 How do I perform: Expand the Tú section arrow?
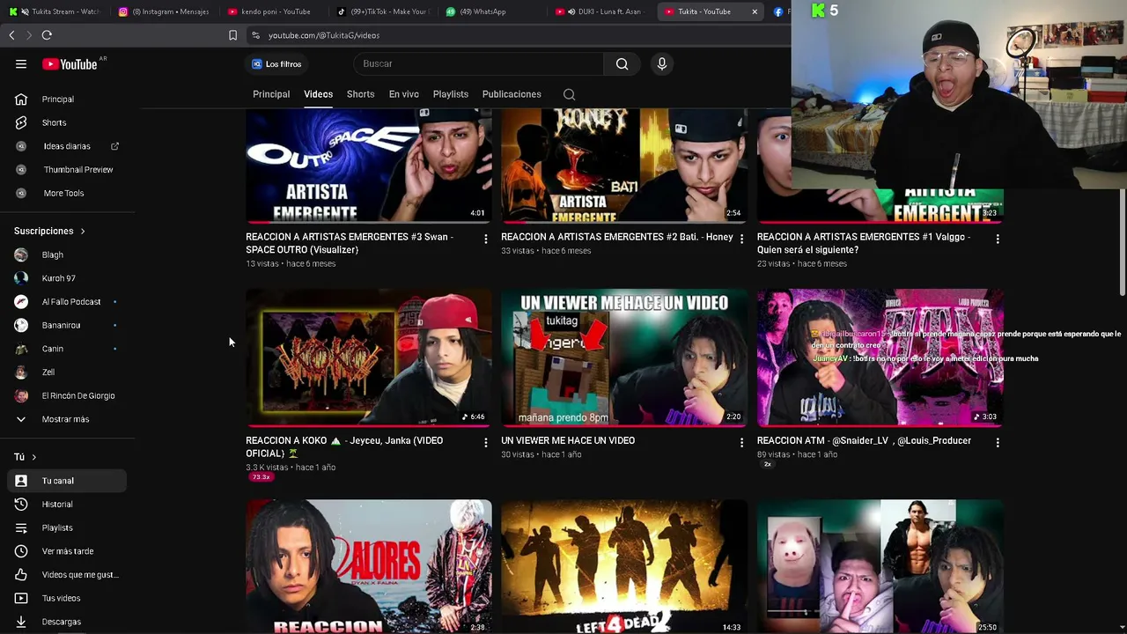33,457
